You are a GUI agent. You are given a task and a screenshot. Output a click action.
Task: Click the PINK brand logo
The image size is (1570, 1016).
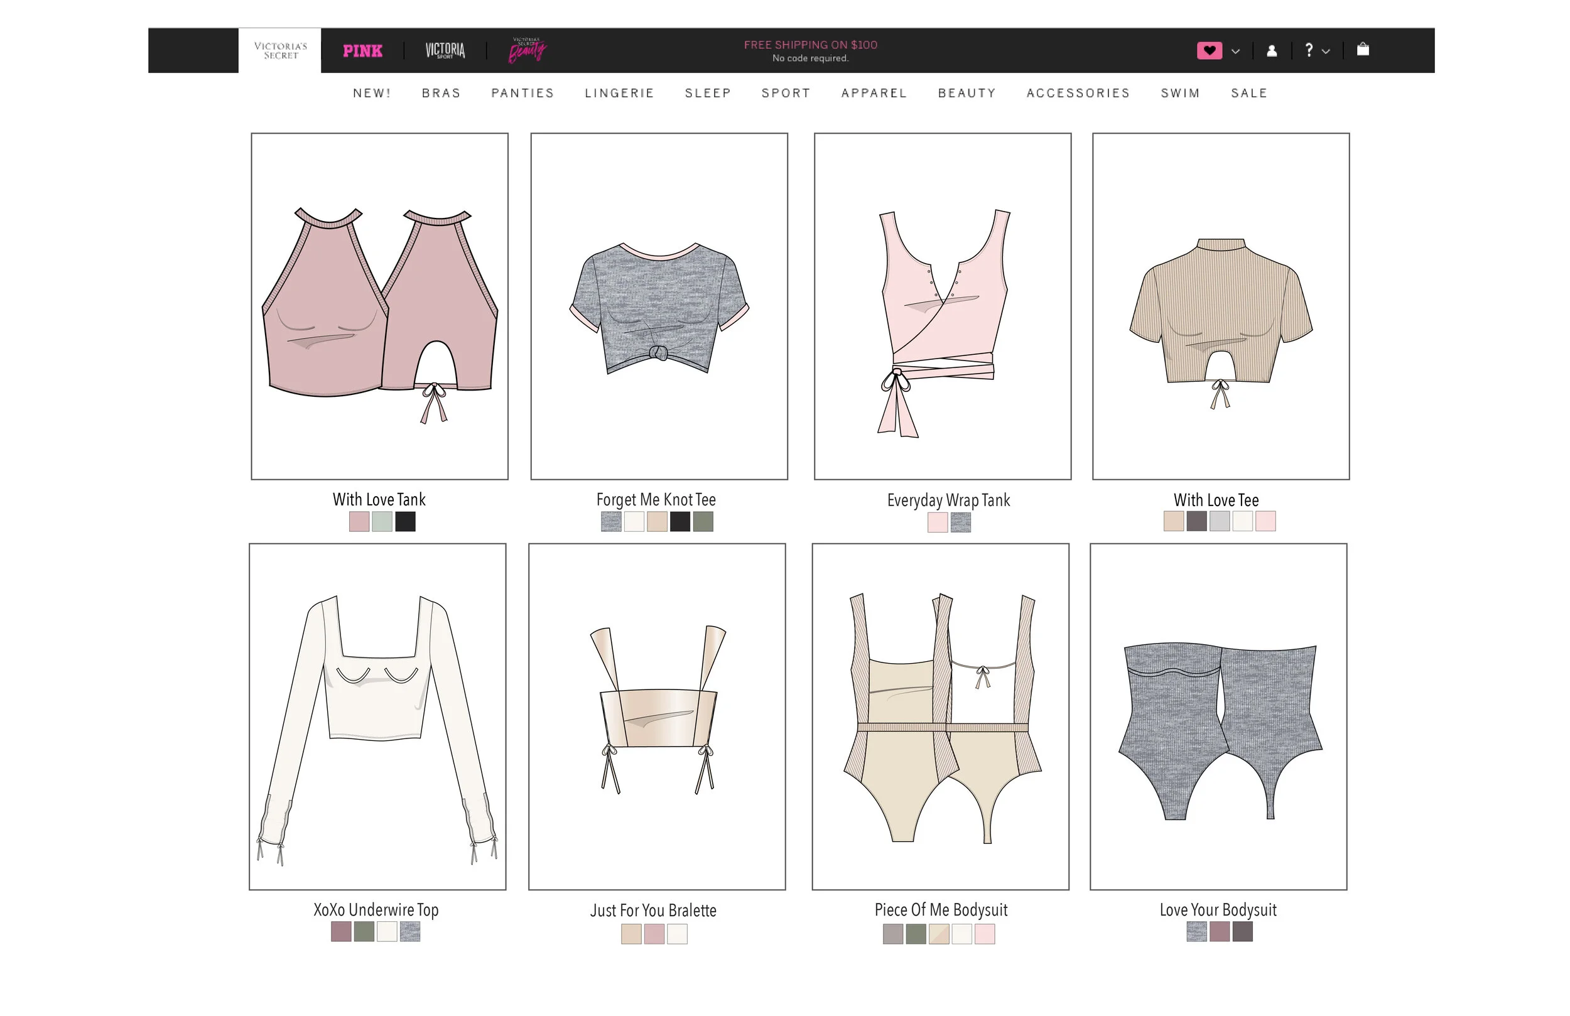(363, 51)
